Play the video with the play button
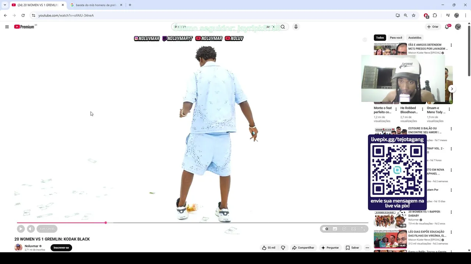471x264 pixels. point(21,229)
